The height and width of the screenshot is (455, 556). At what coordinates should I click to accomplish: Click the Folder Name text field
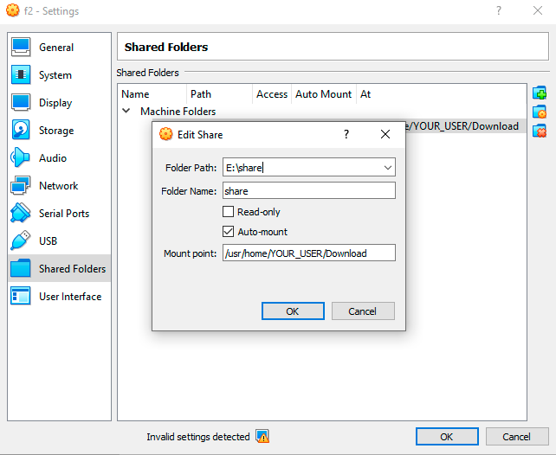308,190
